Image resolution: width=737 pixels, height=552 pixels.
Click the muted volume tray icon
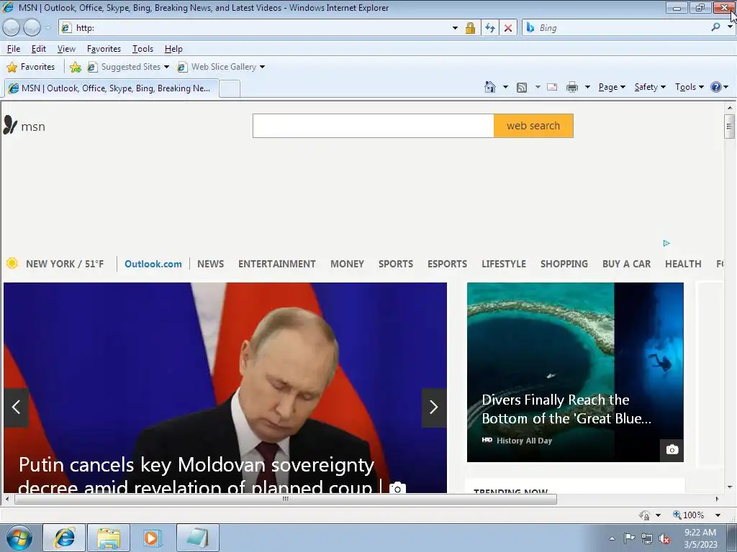tap(664, 538)
